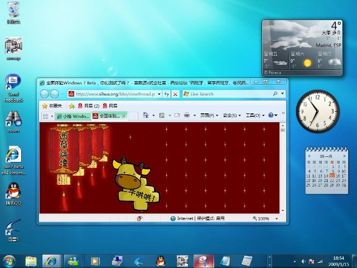
Task: Expand the command bar overflow chevron
Action: (x=283, y=113)
